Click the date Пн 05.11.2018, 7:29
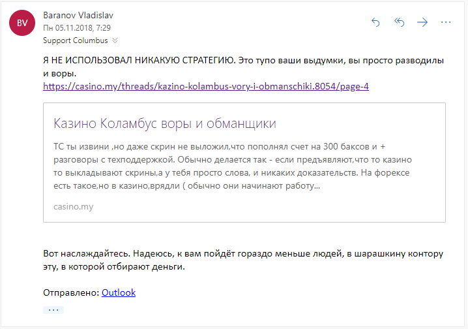 77,28
